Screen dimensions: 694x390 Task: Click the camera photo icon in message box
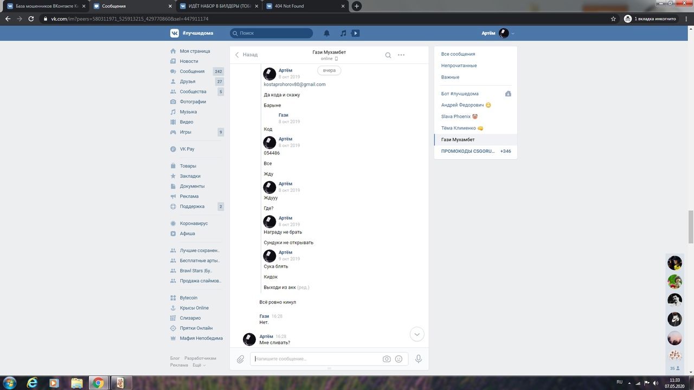(x=387, y=359)
